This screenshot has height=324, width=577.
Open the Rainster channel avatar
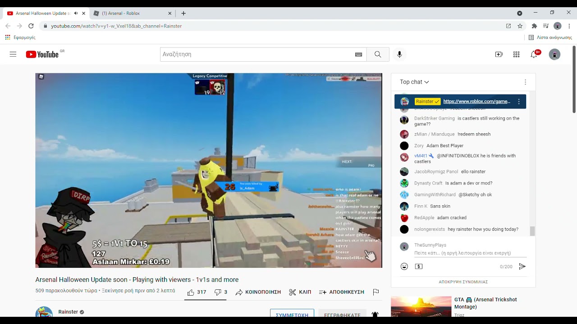tap(44, 312)
